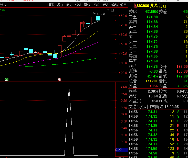The height and width of the screenshot is (158, 188).
Task: Click the 182.90 high price flag marker
Action: tap(100, 14)
